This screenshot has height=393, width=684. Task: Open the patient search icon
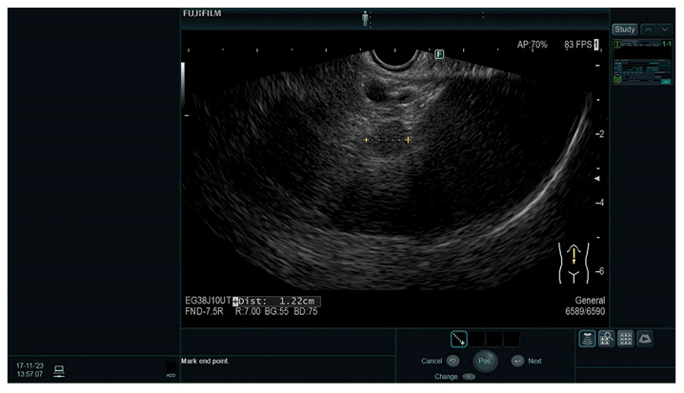point(606,338)
